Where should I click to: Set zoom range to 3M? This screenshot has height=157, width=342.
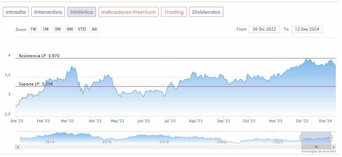click(58, 29)
